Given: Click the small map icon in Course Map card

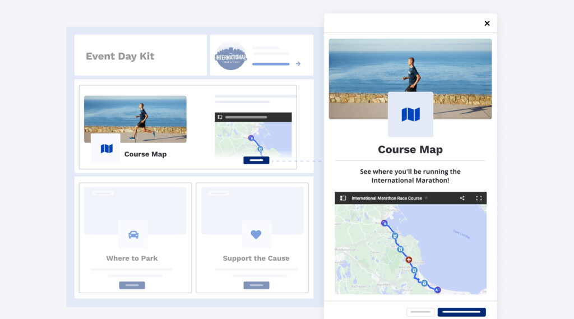Looking at the screenshot, I should pos(106,149).
